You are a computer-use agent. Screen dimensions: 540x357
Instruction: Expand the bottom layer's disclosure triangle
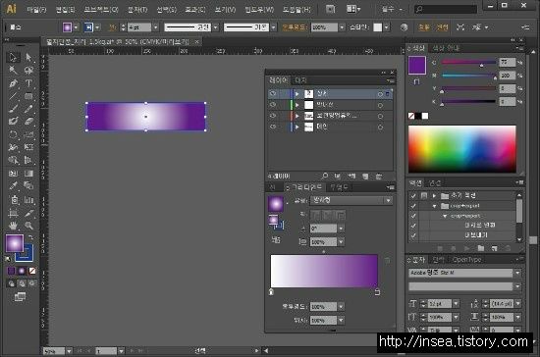point(297,127)
